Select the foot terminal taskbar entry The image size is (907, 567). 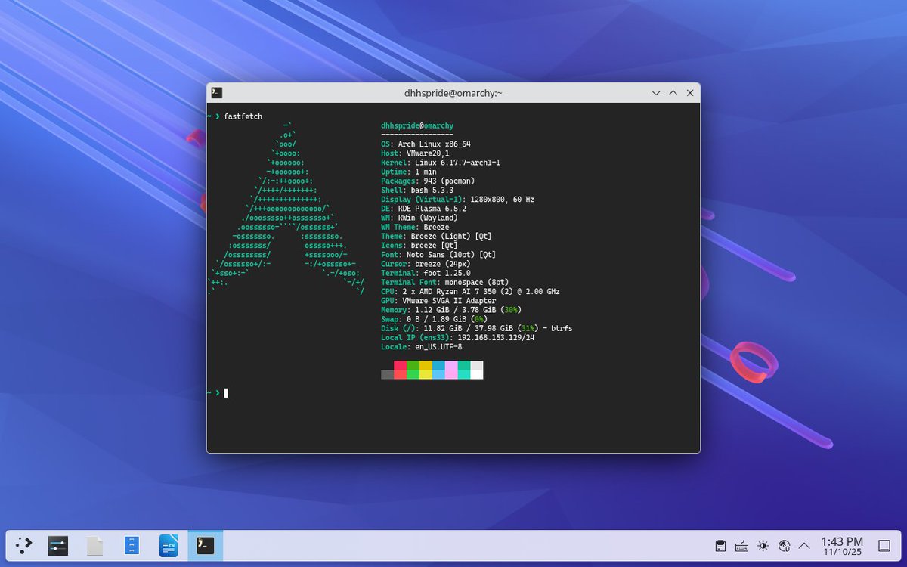(x=205, y=546)
